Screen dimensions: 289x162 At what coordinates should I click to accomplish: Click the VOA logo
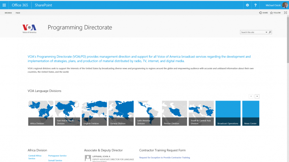(29, 29)
